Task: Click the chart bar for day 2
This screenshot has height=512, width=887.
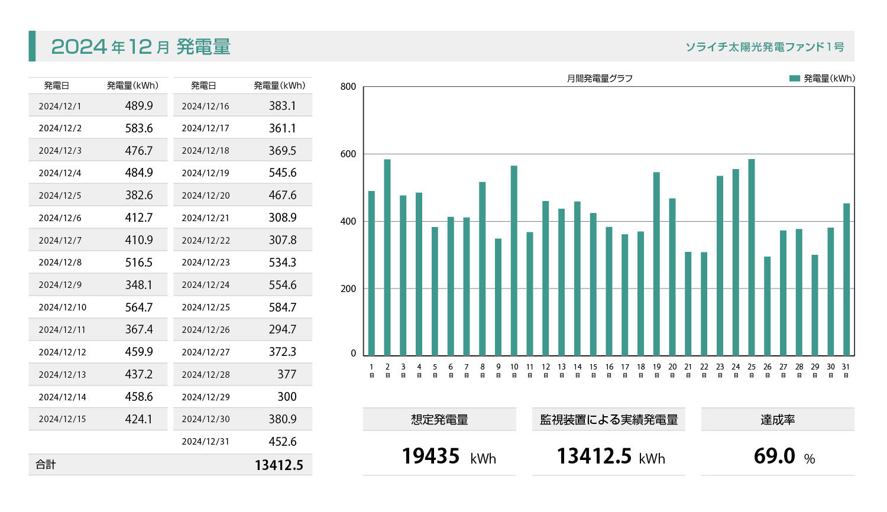Action: tap(387, 257)
